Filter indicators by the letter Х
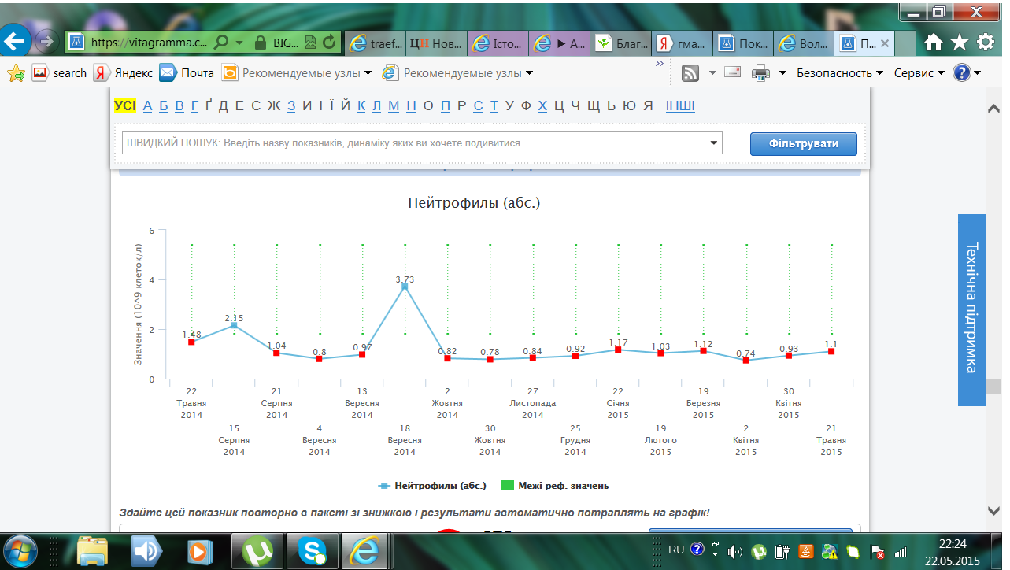Screen dimensions: 1010x570 click(x=542, y=106)
